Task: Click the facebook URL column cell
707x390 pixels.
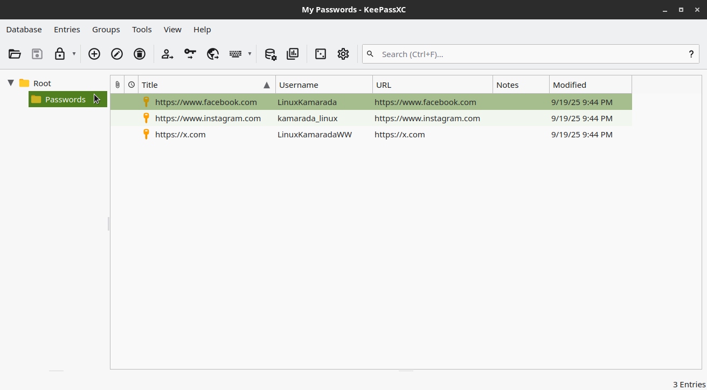Action: [433, 102]
